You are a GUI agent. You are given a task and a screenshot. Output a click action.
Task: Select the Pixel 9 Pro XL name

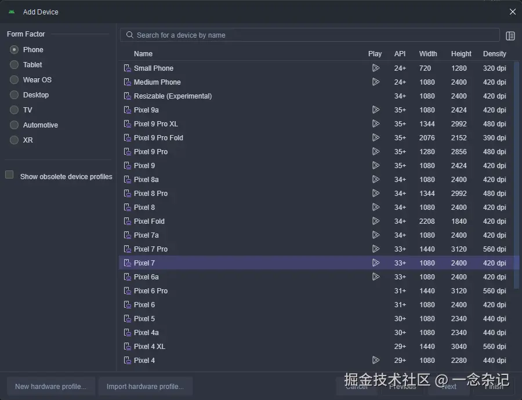tap(156, 124)
